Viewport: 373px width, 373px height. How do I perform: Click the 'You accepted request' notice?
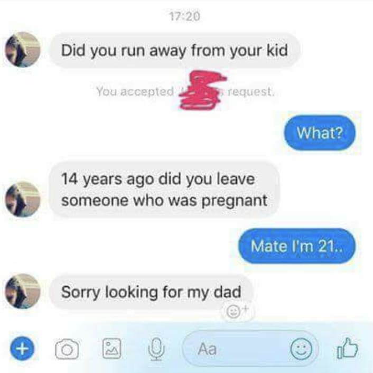[185, 91]
